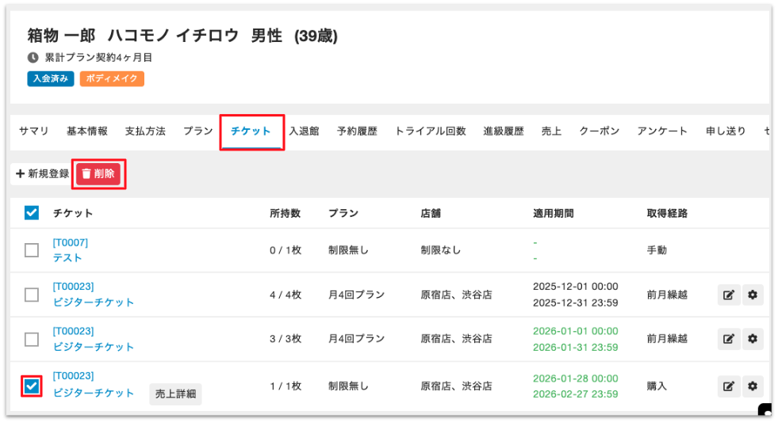The width and height of the screenshot is (778, 426).
Task: Click the blue 入会済み status badge
Action: (x=51, y=79)
